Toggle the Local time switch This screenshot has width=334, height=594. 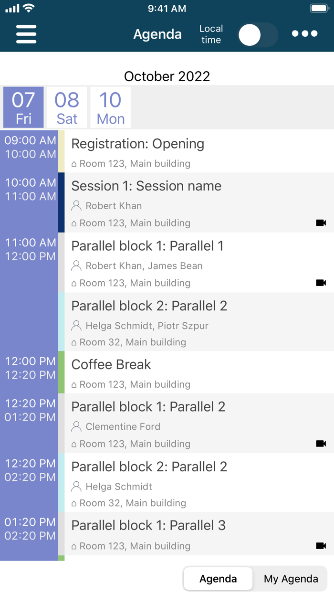[x=258, y=35]
